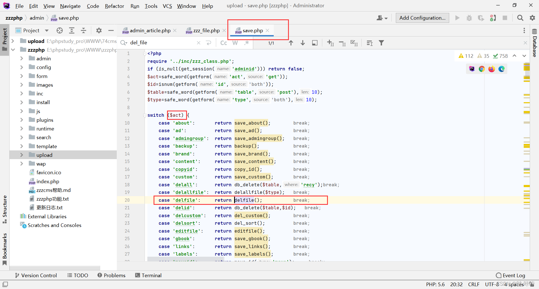The image size is (539, 289).
Task: Click the Debug bug icon
Action: coord(469,18)
